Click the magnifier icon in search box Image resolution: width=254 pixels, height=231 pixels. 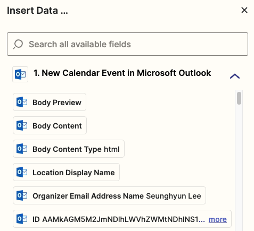coord(18,44)
